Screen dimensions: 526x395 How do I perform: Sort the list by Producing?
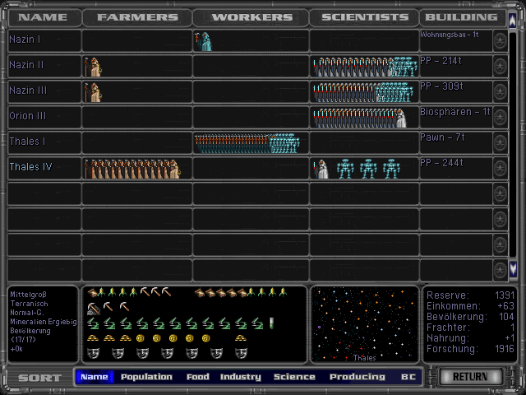pos(358,377)
